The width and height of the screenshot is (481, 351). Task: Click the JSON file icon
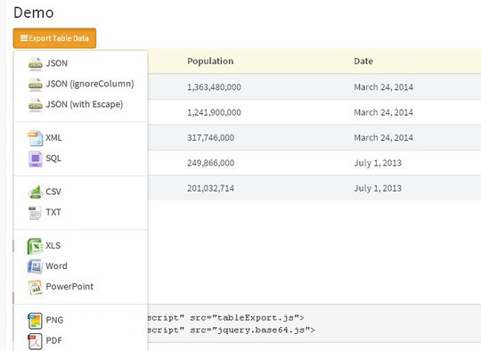coord(36,64)
